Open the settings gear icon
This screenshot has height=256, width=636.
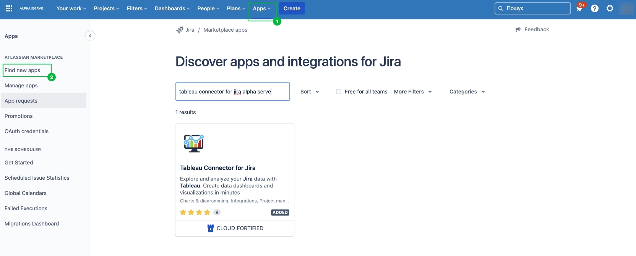click(x=610, y=8)
